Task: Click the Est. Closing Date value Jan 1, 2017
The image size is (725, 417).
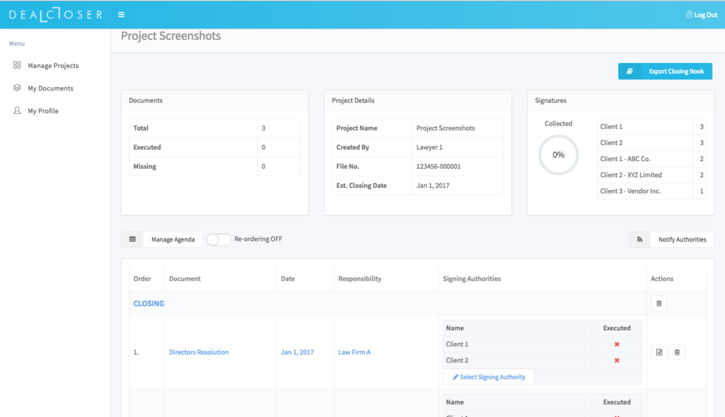Action: (x=433, y=186)
